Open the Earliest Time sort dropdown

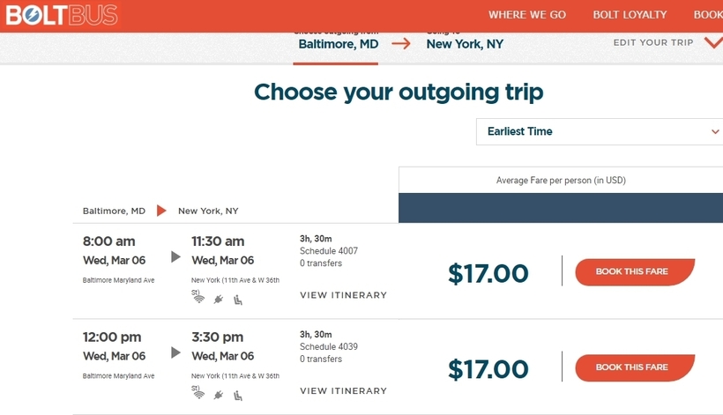[600, 132]
